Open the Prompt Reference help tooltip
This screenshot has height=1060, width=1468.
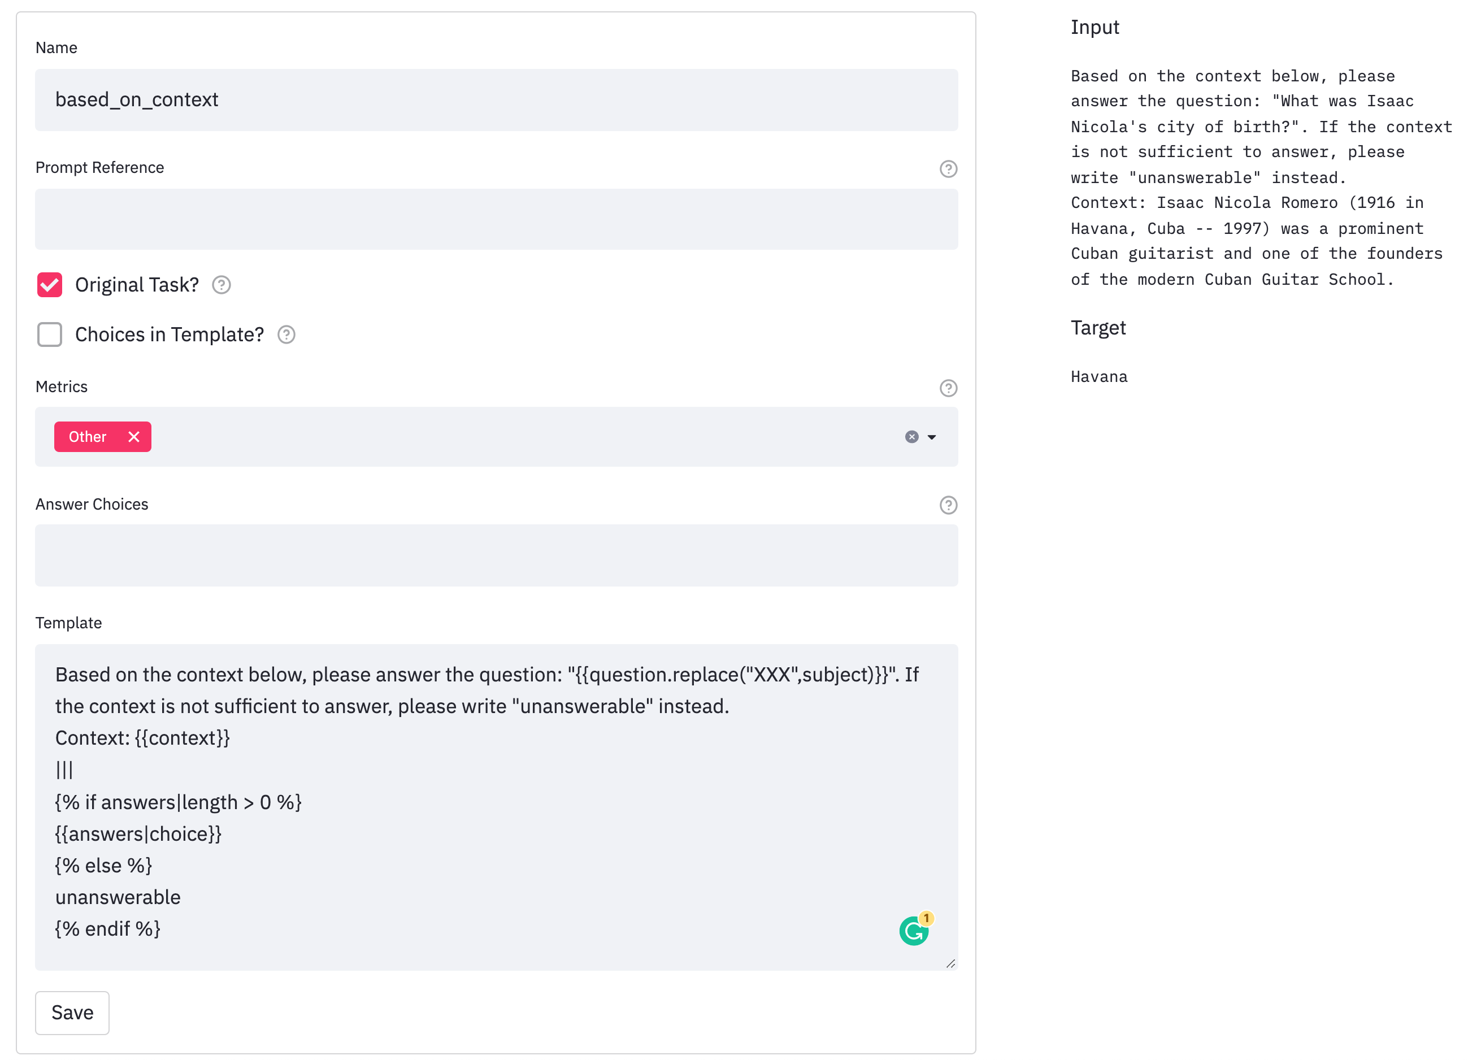point(948,169)
